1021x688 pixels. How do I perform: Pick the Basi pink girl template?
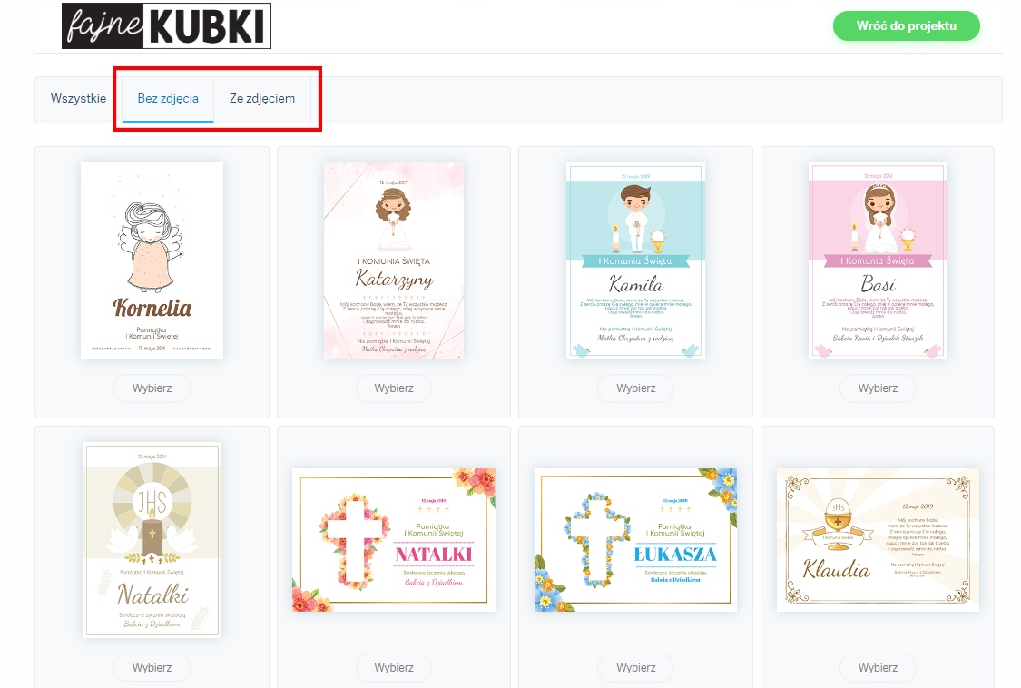coord(878,260)
